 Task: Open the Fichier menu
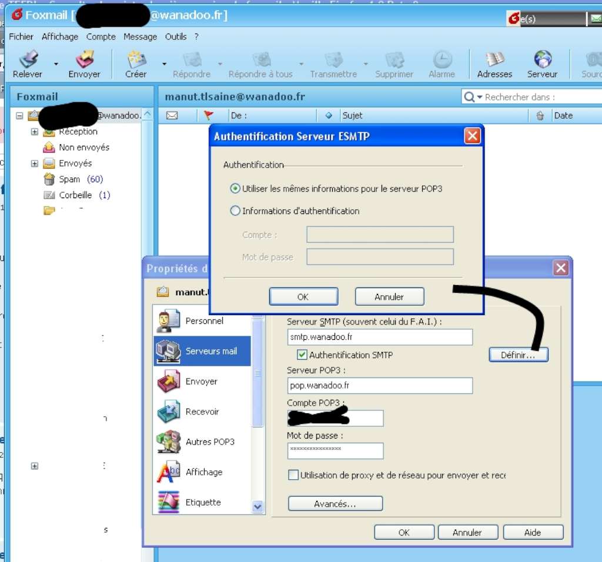coord(21,37)
